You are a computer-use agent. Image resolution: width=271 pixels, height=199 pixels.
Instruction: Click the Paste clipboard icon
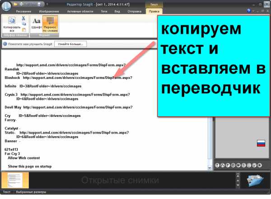pos(24,30)
